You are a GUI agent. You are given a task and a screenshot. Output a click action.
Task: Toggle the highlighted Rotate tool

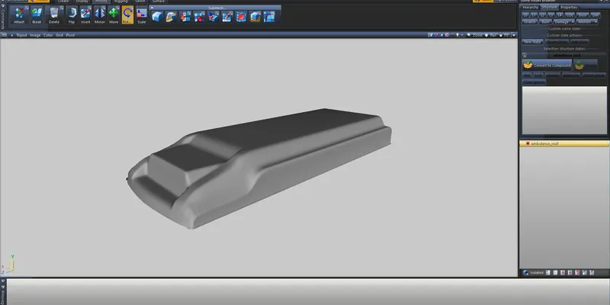tap(127, 15)
